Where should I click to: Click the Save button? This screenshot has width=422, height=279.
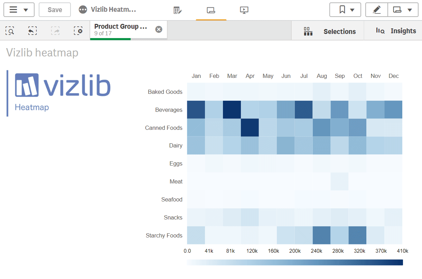pyautogui.click(x=55, y=10)
